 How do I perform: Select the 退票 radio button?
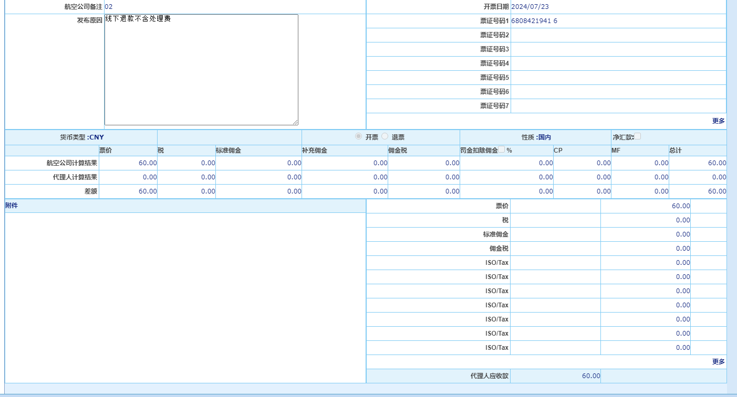(x=385, y=136)
